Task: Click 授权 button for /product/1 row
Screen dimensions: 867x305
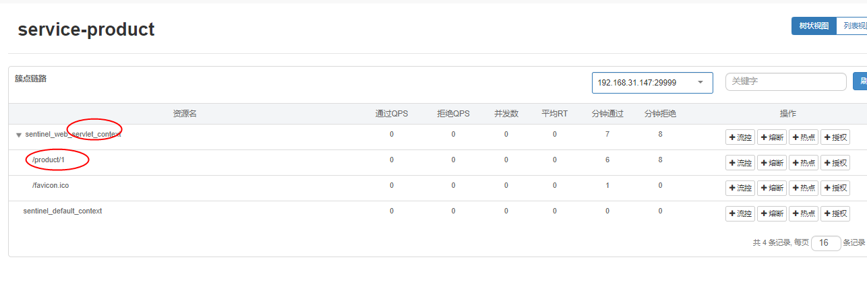Action: click(x=835, y=162)
